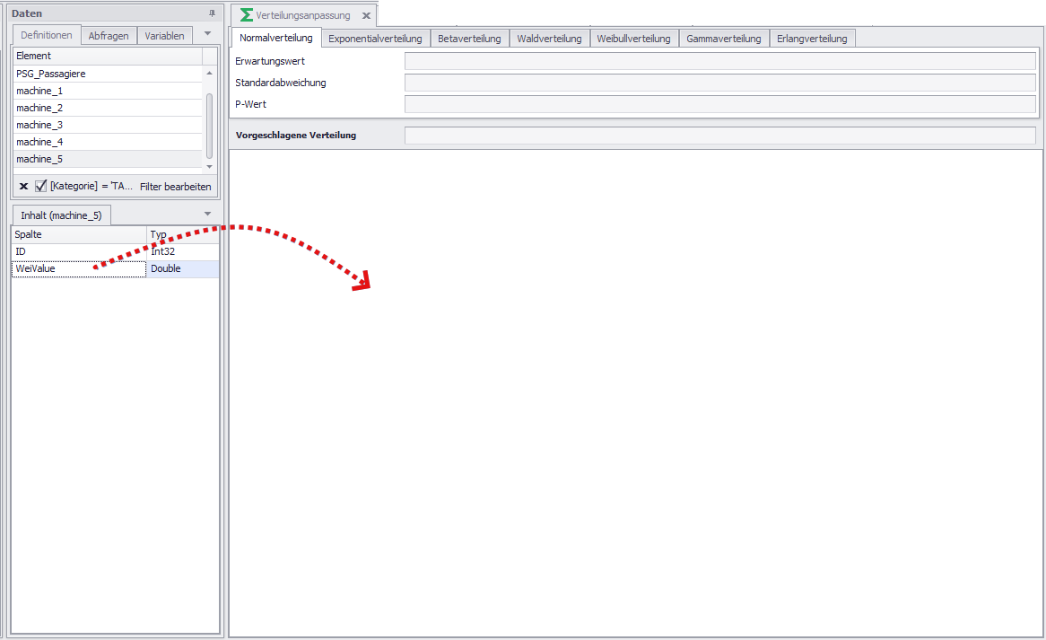Open the Weibullverteilung tab

[x=633, y=39]
